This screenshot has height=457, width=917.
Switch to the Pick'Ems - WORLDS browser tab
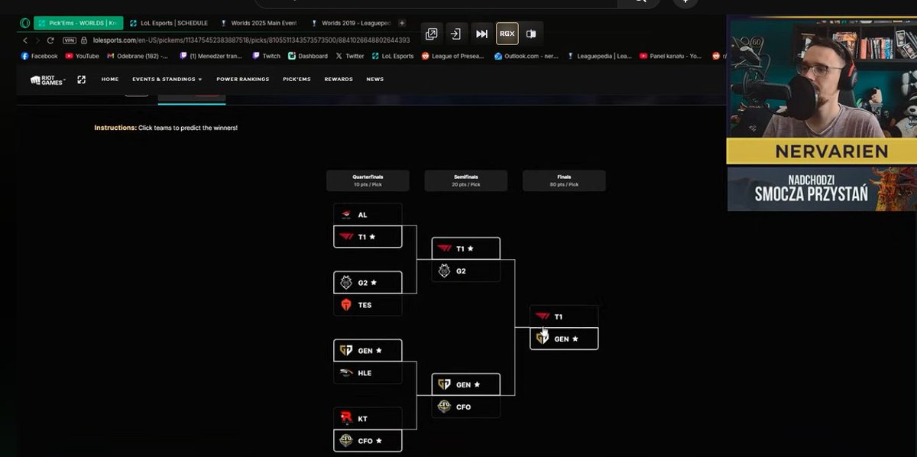(78, 23)
